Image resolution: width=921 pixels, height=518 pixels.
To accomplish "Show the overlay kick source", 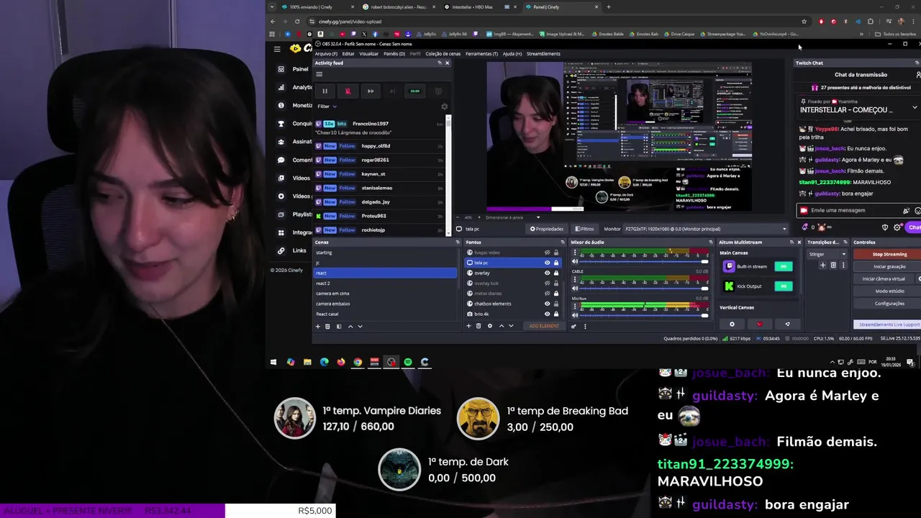I will 547,283.
